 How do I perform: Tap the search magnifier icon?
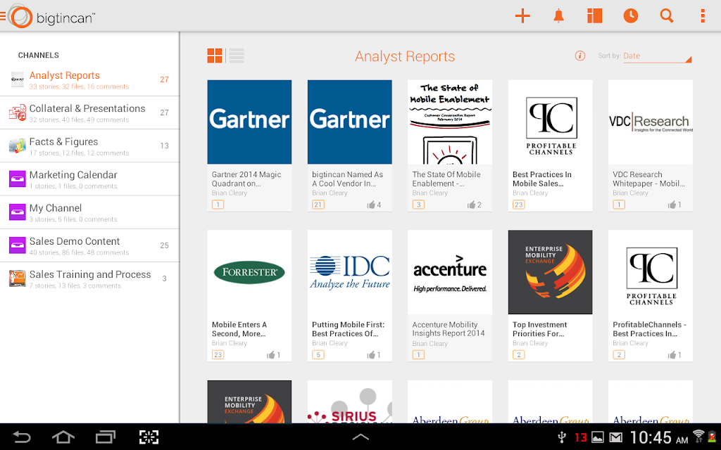click(667, 16)
